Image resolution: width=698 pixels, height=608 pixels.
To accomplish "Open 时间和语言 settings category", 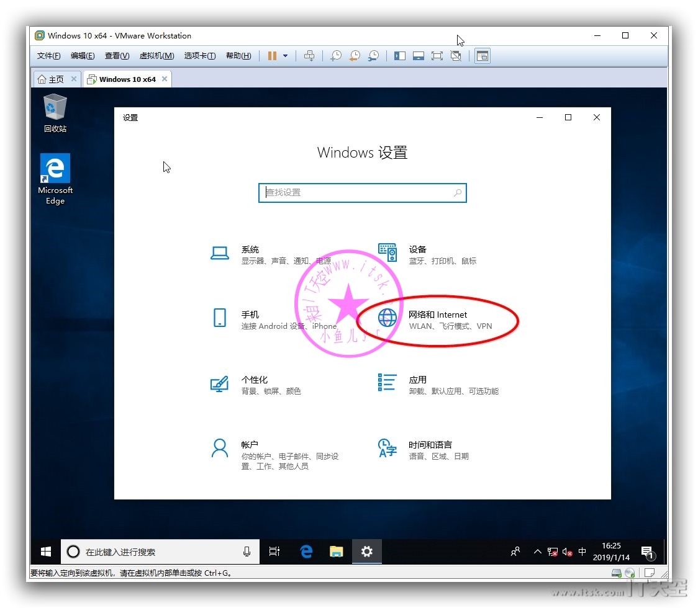I will pyautogui.click(x=423, y=450).
